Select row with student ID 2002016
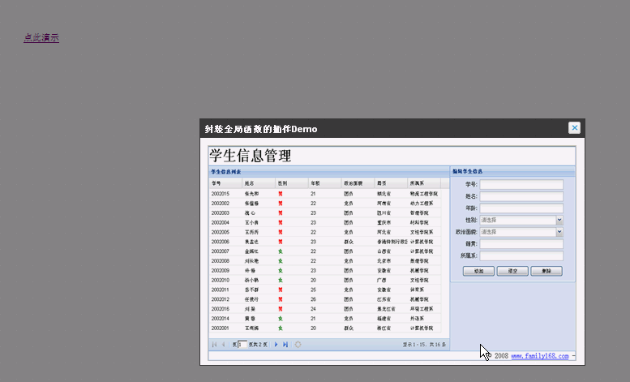The image size is (630, 382). pyautogui.click(x=325, y=309)
